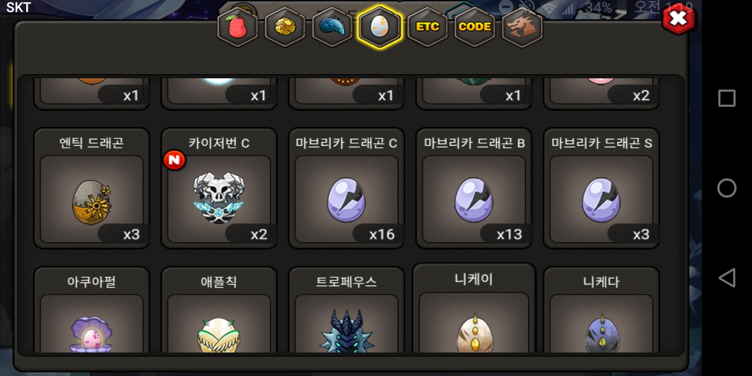Select the 니케다 dark gem egg
Viewport: 752px width, 376px height.
[x=602, y=310]
